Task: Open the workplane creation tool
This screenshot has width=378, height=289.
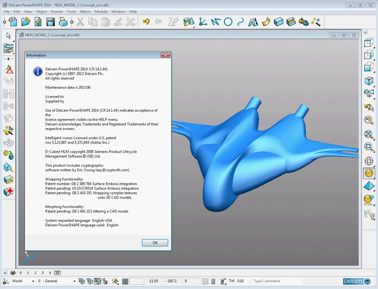Action: click(202, 22)
